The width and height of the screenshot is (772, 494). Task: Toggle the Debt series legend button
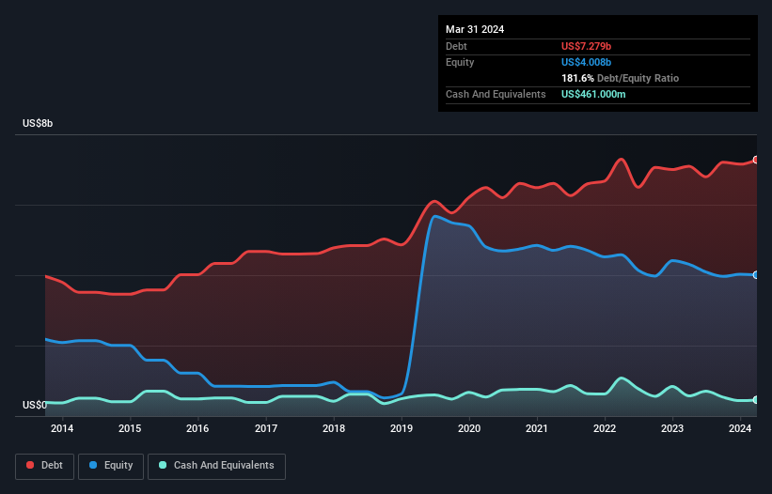click(x=45, y=466)
